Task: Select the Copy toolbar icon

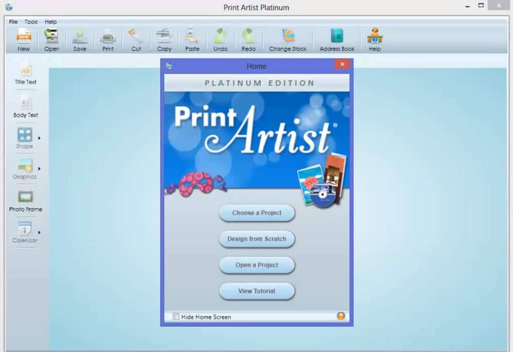Action: tap(164, 36)
